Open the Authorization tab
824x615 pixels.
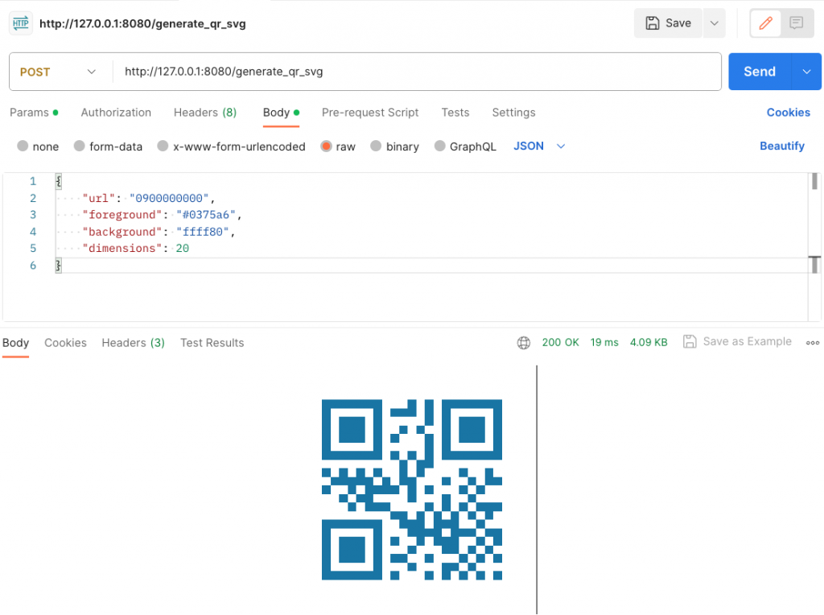116,113
